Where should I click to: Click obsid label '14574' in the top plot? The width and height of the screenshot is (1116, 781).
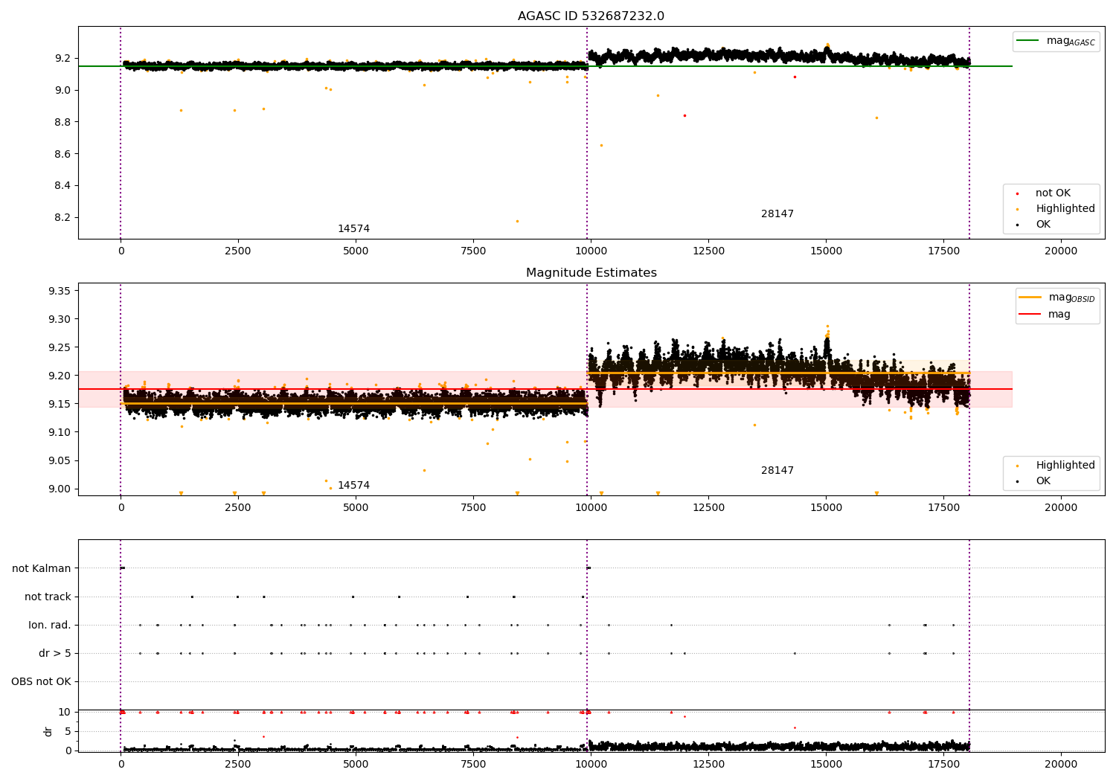point(353,229)
